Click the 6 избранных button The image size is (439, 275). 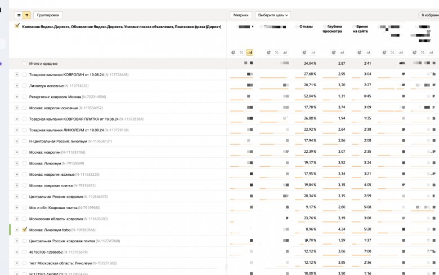pyautogui.click(x=428, y=15)
